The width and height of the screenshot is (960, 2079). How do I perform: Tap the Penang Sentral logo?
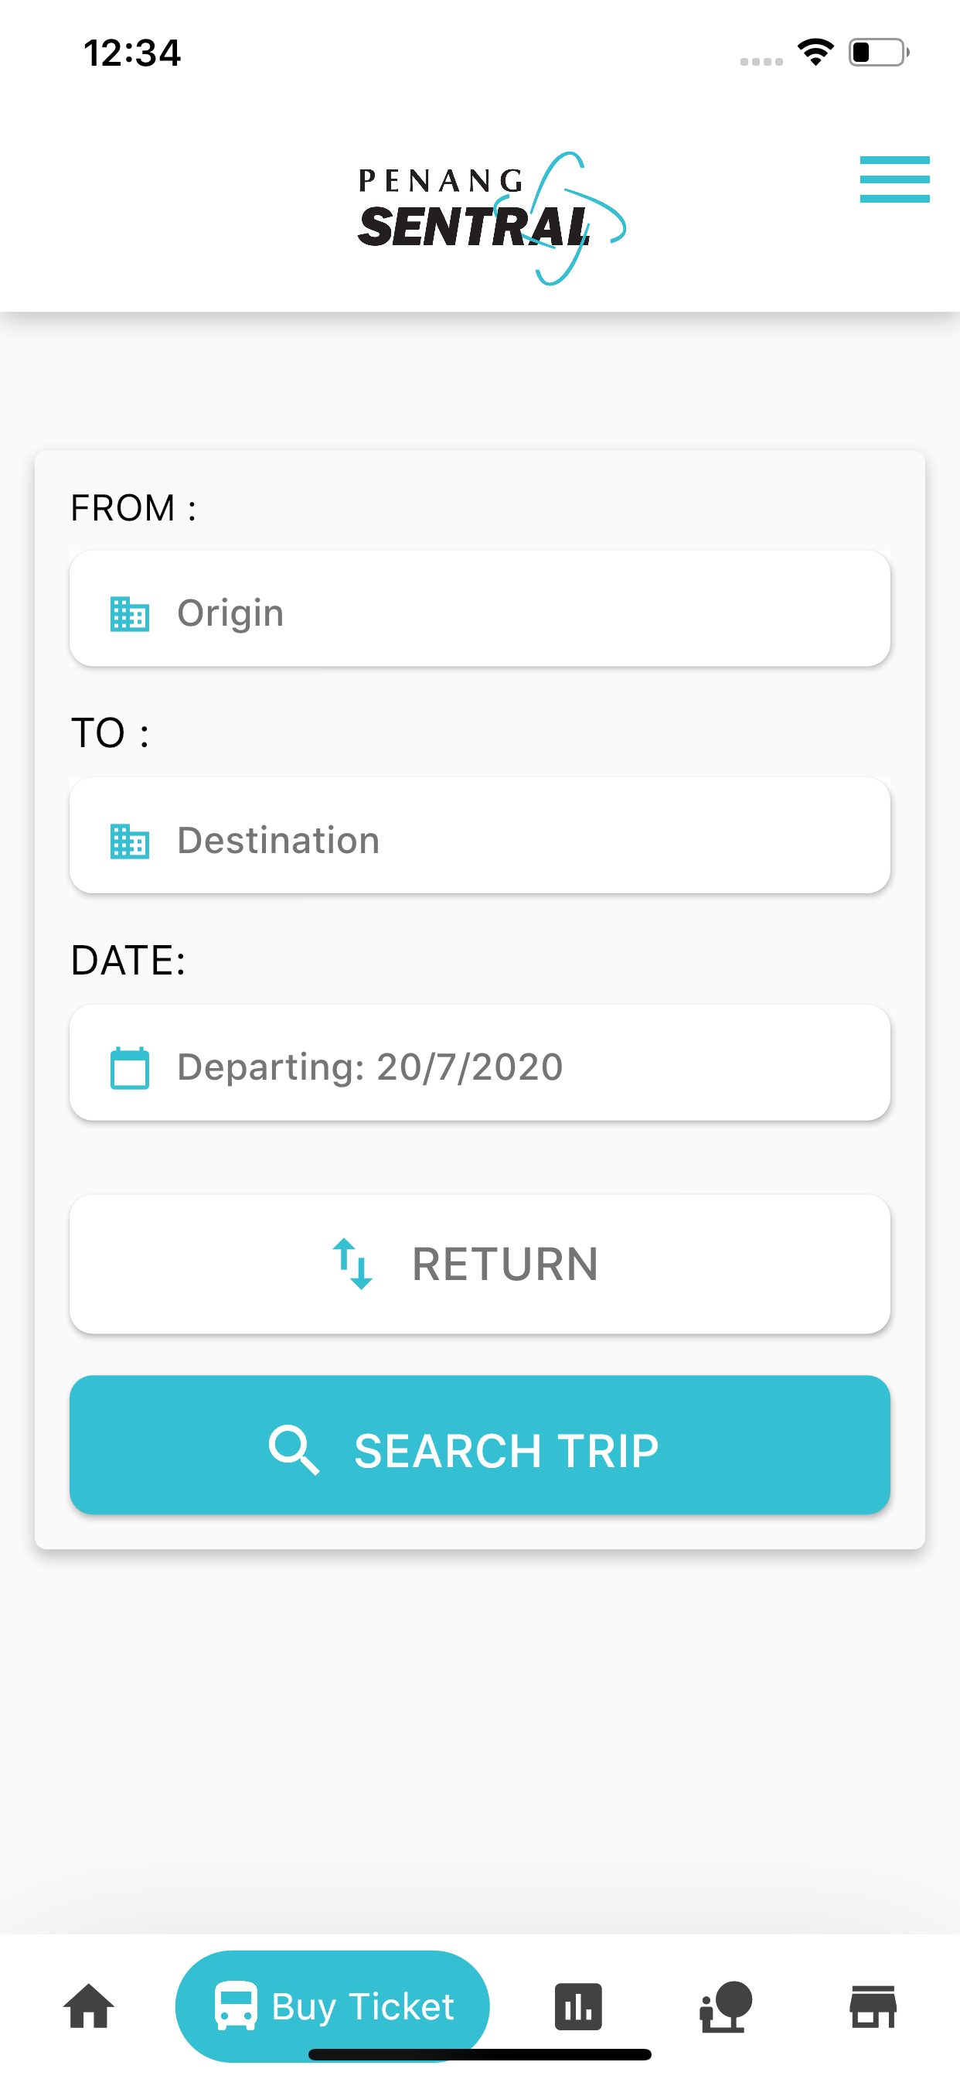click(x=492, y=219)
